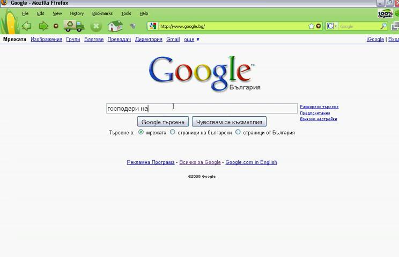Click the Stop loading X icon
Image resolution: width=399 pixels, height=257 pixels.
(96, 26)
